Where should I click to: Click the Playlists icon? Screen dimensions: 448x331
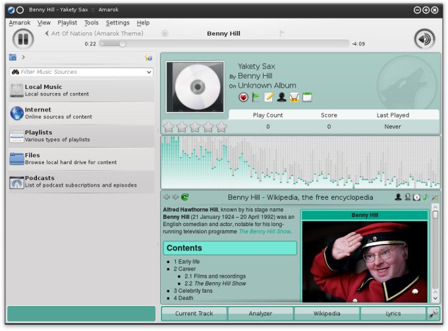(x=16, y=136)
